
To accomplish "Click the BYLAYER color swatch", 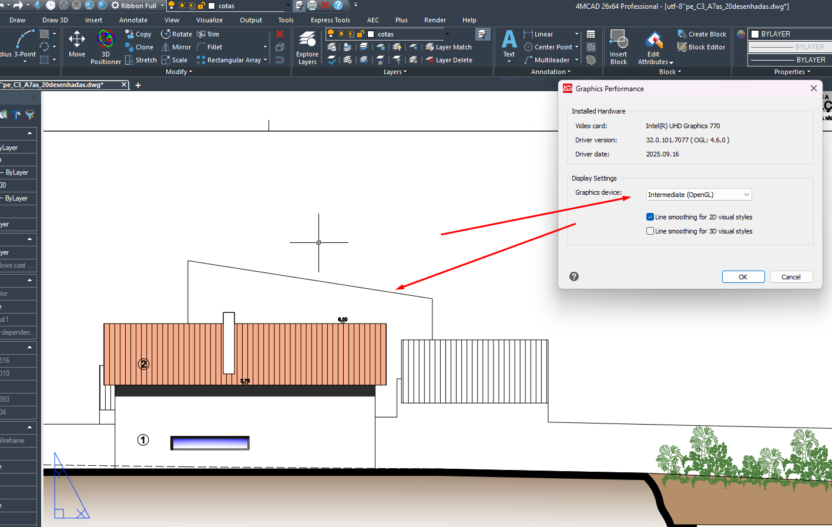I will [x=756, y=34].
